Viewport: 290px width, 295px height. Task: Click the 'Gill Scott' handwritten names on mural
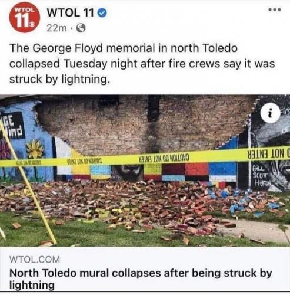pyautogui.click(x=260, y=176)
